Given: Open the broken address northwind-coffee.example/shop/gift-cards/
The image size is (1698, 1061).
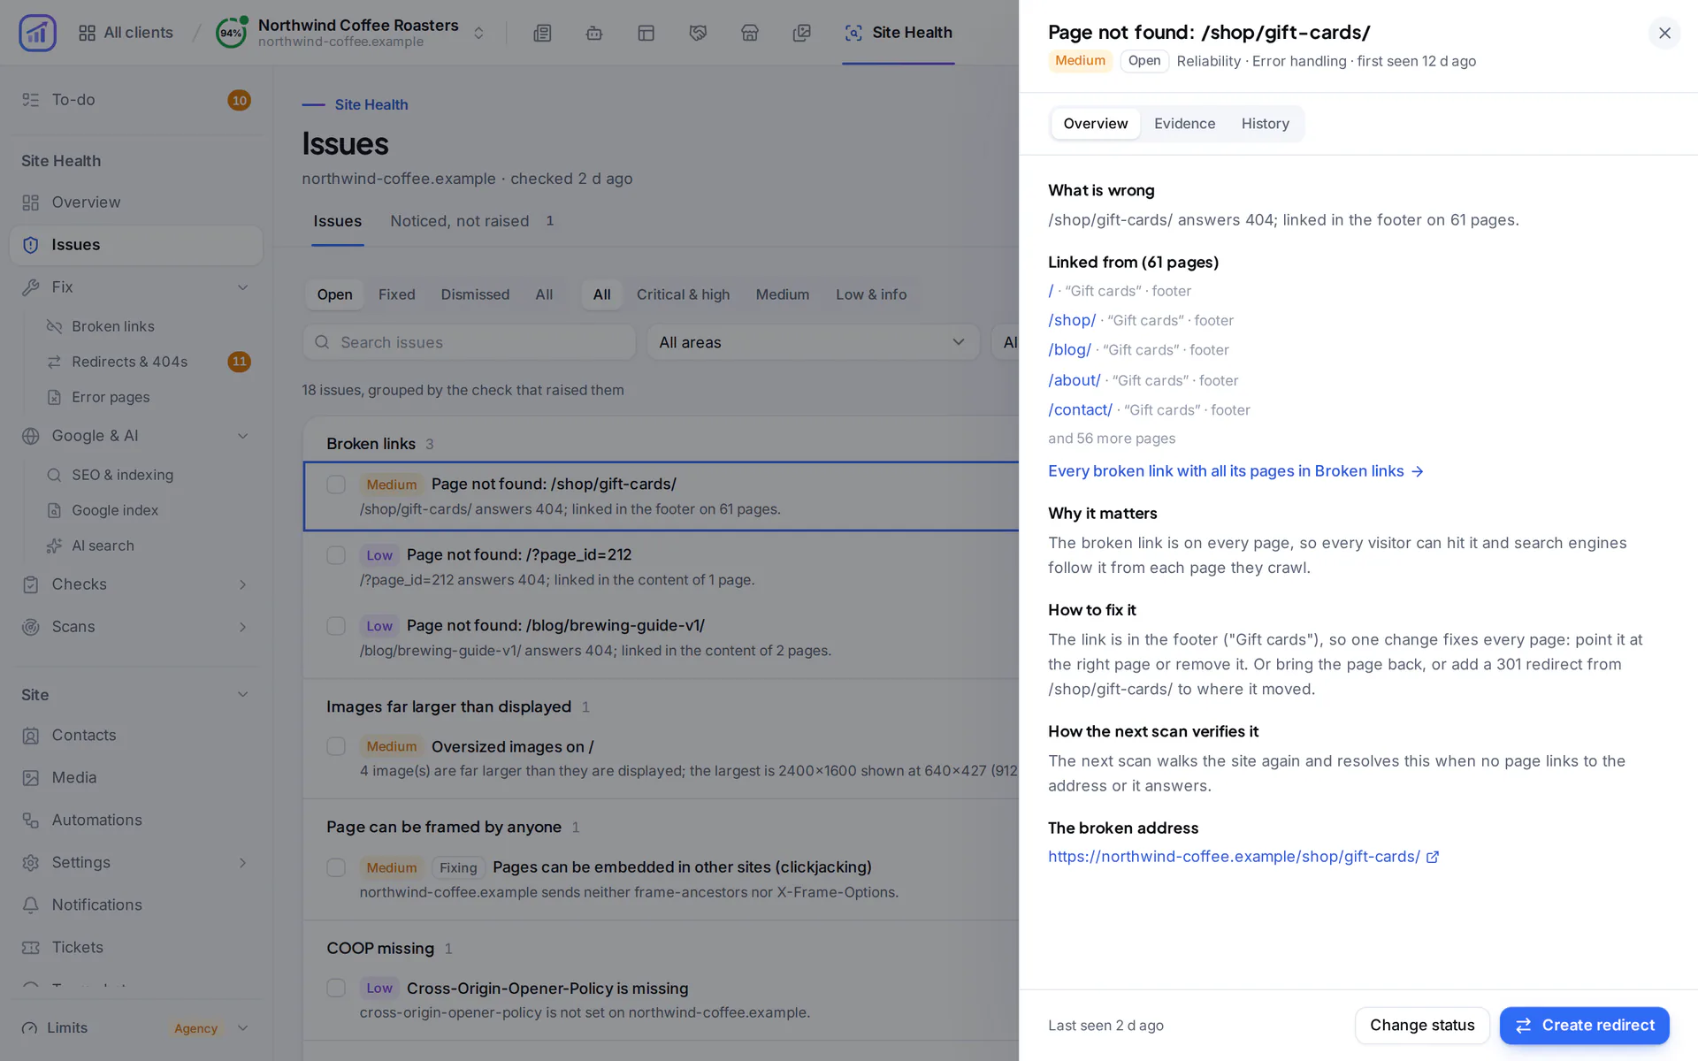Looking at the screenshot, I should tap(1234, 857).
